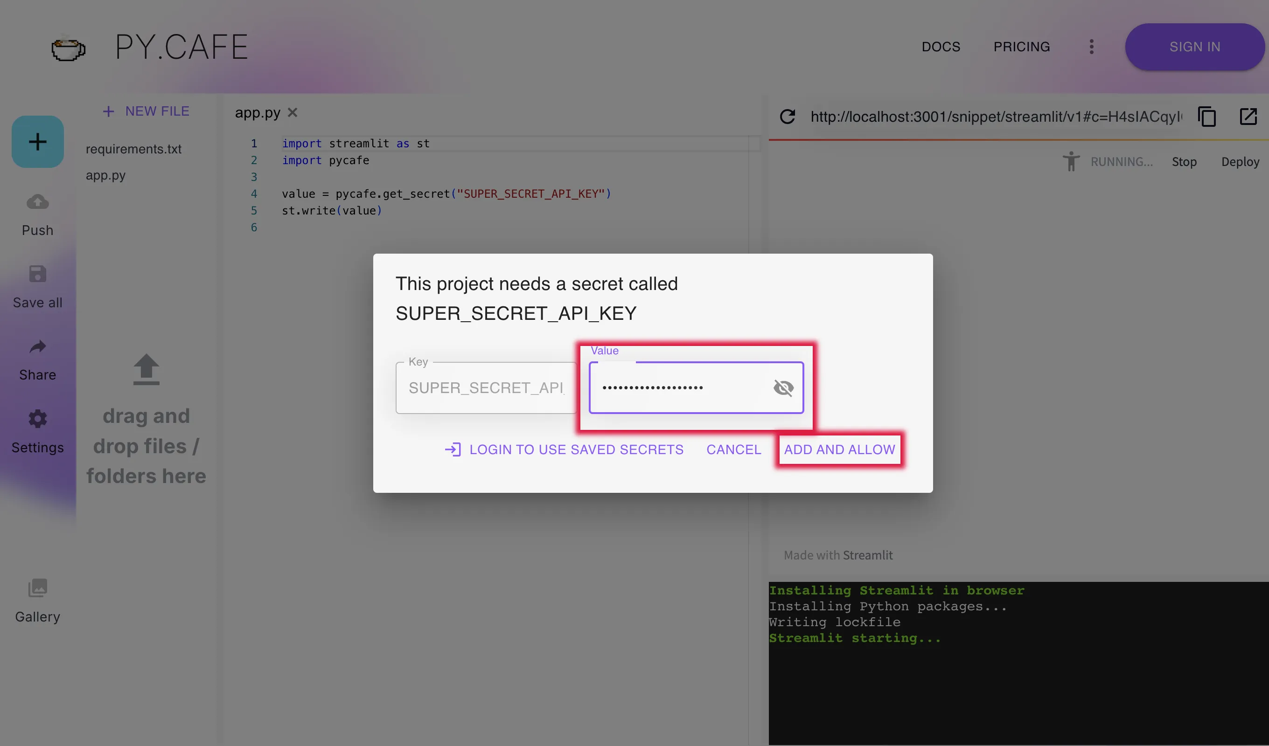This screenshot has width=1269, height=746.
Task: Click the reload preview icon
Action: pos(788,117)
